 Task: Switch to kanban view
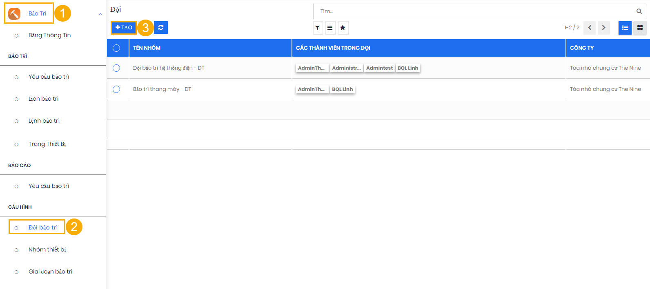640,28
